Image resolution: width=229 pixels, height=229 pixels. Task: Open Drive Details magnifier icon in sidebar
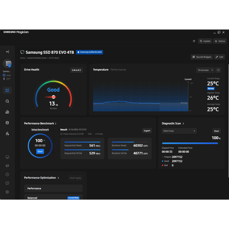coord(7,101)
